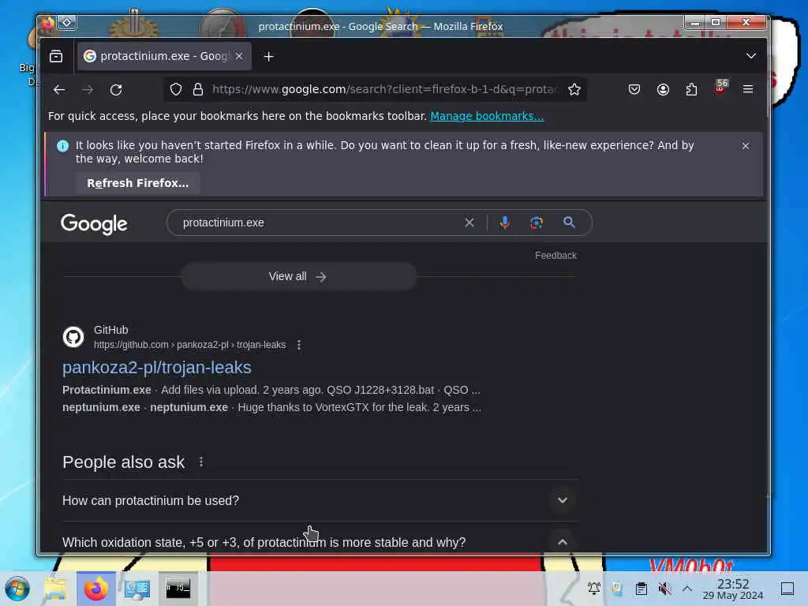Click the GitHub favicon of the result

click(x=73, y=337)
